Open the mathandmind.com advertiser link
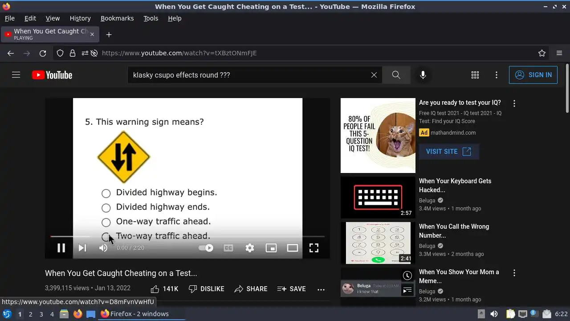Image resolution: width=570 pixels, height=321 pixels. 453,132
